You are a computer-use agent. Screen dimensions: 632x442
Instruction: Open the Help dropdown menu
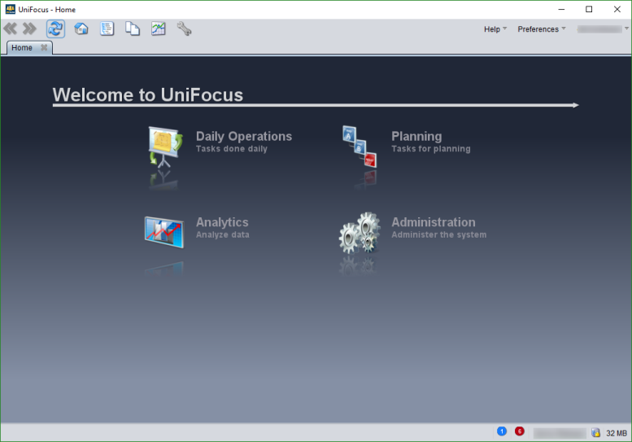(x=495, y=29)
